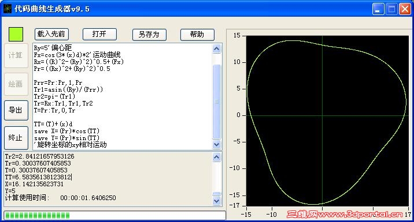Click the x-axis label -15
The height and width of the screenshot is (222, 414).
[246, 215]
